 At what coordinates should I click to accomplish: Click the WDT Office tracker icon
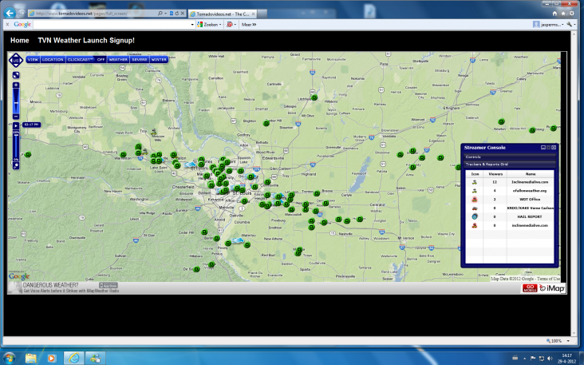point(475,199)
